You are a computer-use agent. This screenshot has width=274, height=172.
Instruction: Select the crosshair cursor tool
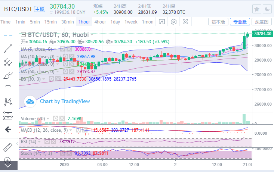click(x=8, y=35)
